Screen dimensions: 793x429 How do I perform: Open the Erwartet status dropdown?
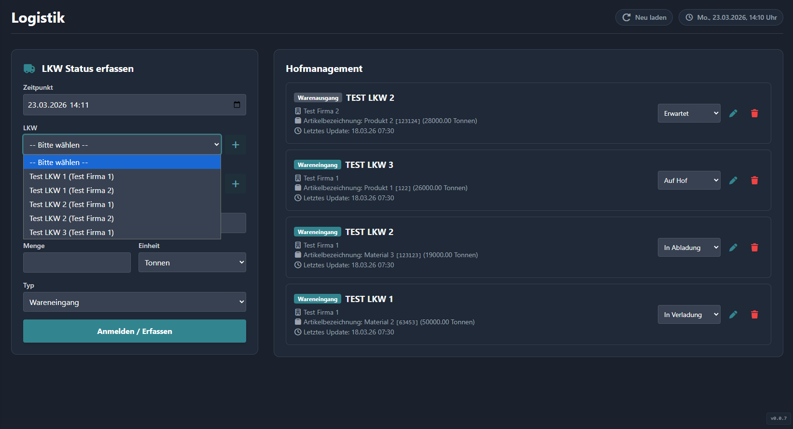click(x=689, y=113)
